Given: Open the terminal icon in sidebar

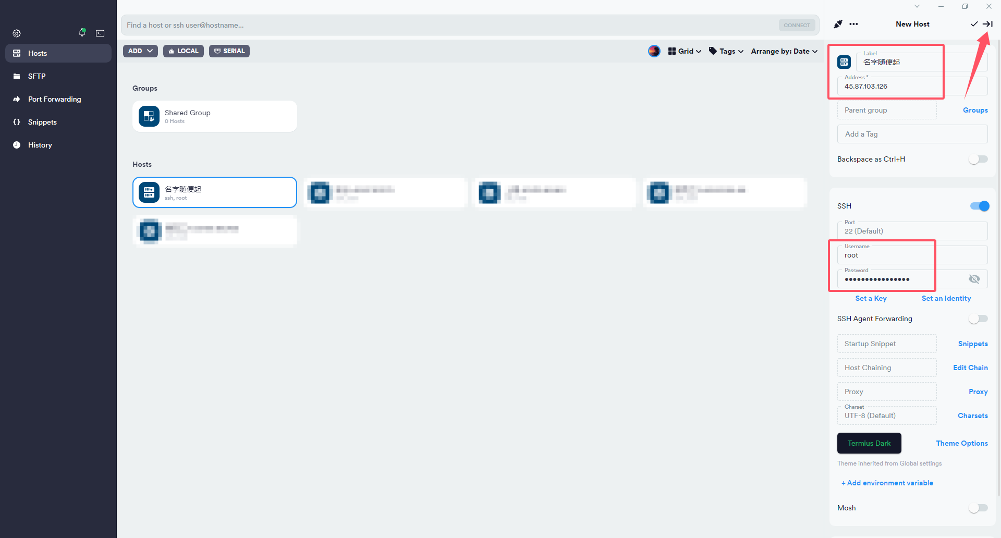Looking at the screenshot, I should coord(100,33).
